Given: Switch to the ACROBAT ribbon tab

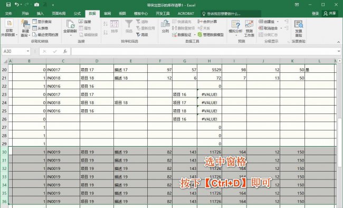Looking at the screenshot, I should tap(186, 14).
